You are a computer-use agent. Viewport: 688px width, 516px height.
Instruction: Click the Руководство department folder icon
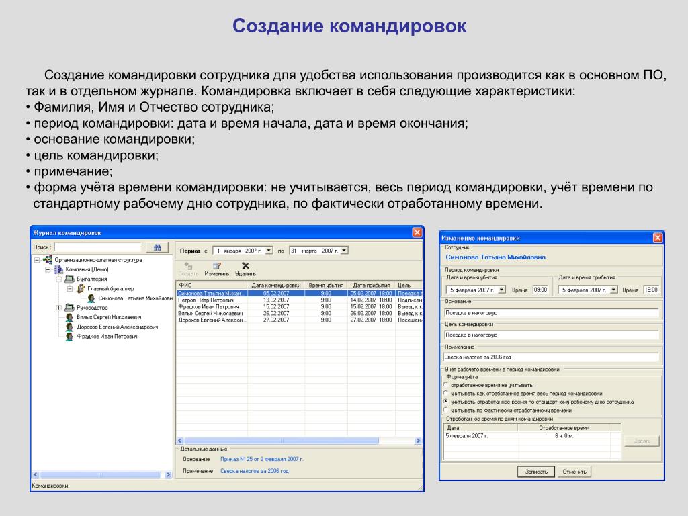coord(69,308)
